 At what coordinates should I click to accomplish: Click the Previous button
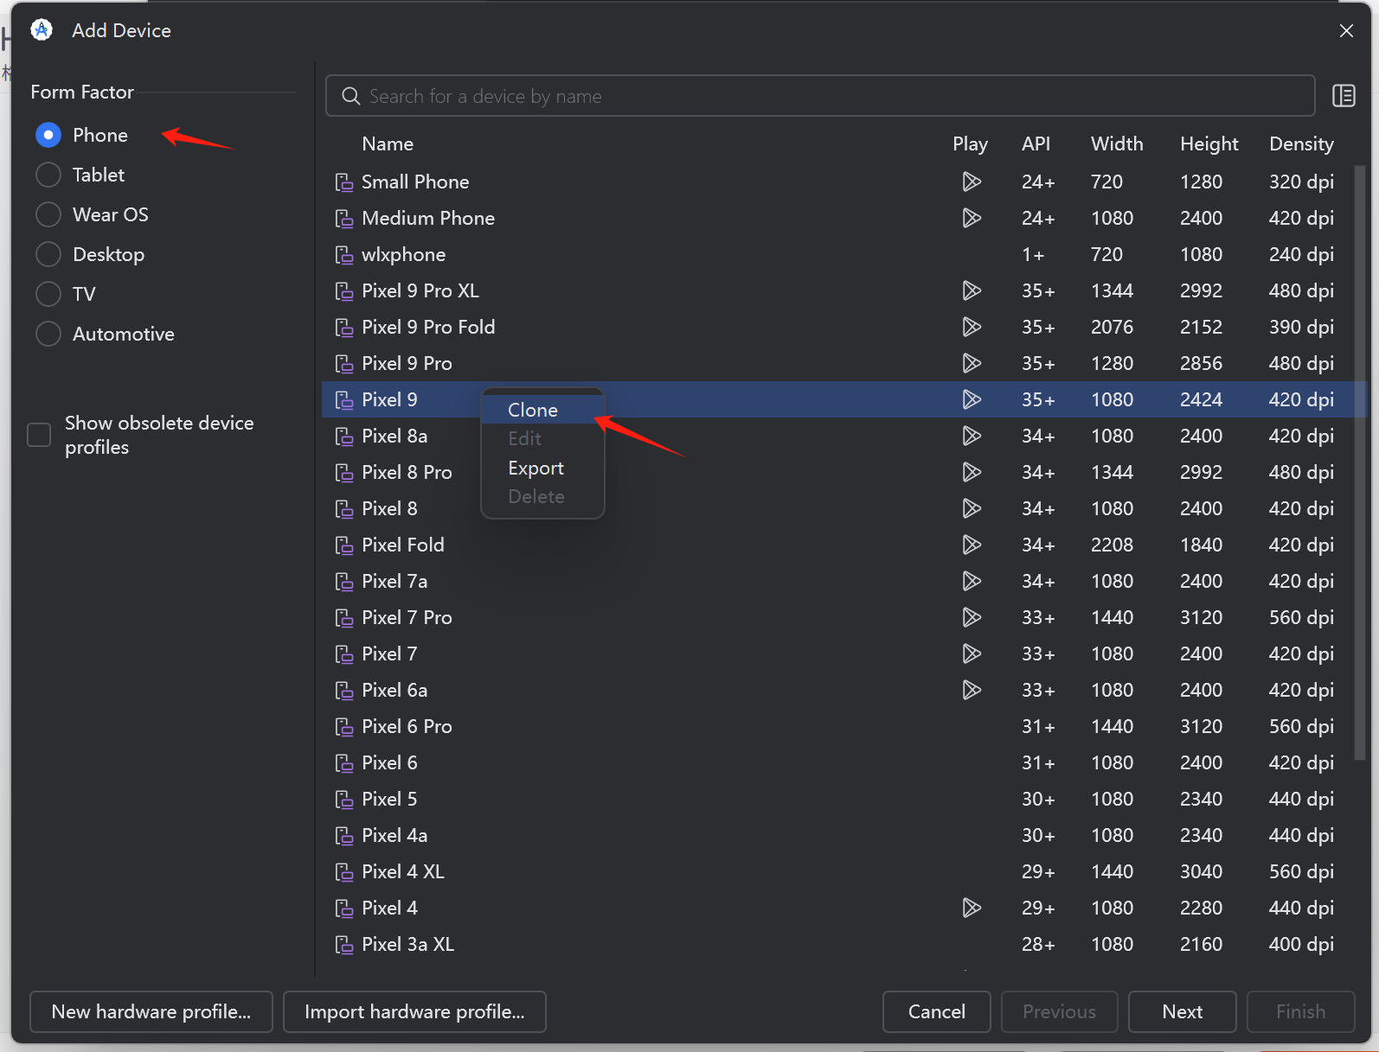[x=1059, y=1011]
